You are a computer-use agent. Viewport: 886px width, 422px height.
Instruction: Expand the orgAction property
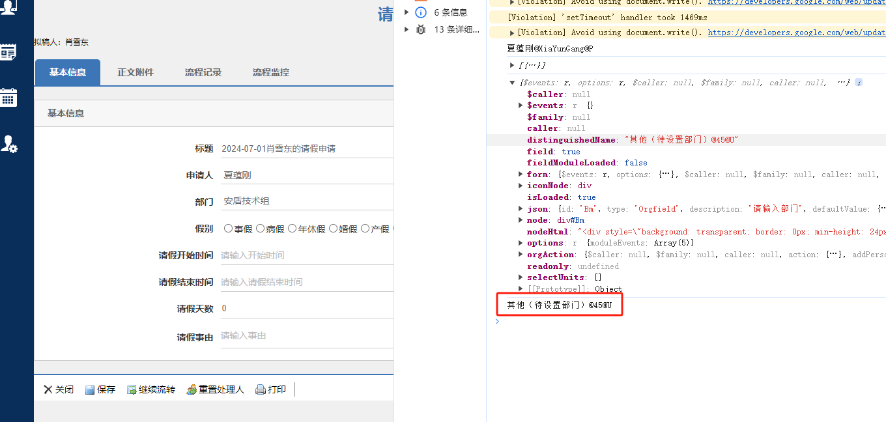[x=521, y=255]
